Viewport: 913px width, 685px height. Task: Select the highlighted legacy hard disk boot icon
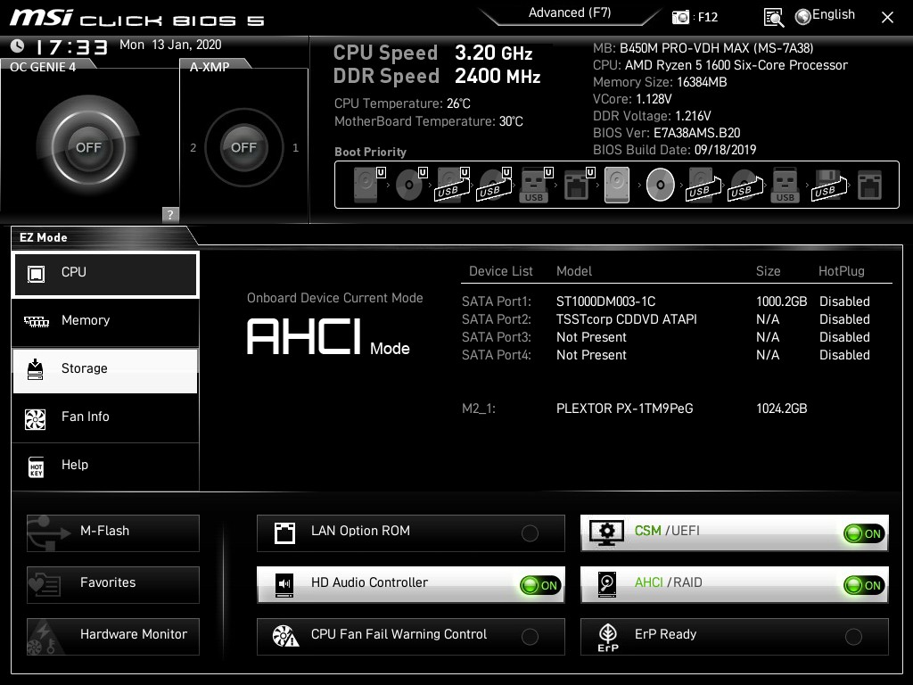[x=617, y=185]
